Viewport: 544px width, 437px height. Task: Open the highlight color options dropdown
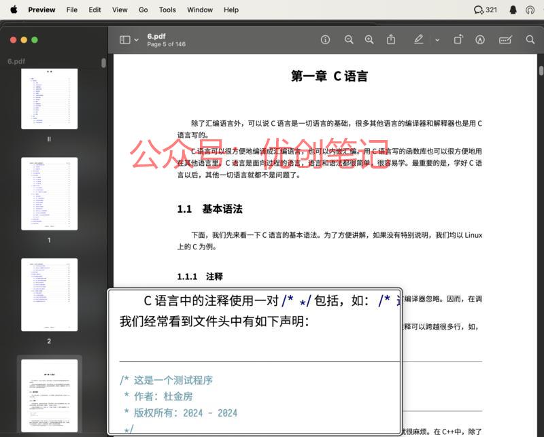(x=437, y=40)
